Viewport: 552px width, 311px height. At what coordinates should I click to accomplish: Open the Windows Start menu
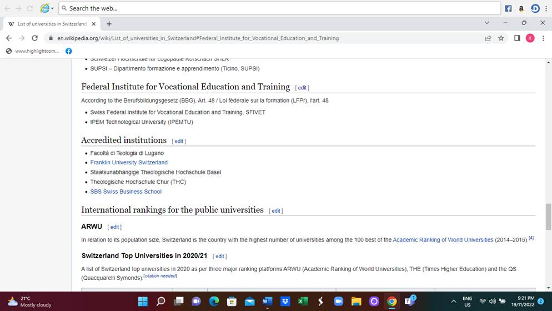(143, 302)
